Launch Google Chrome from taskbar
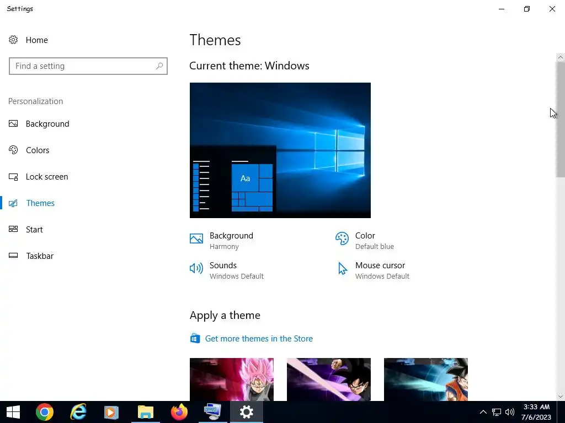 pos(45,412)
